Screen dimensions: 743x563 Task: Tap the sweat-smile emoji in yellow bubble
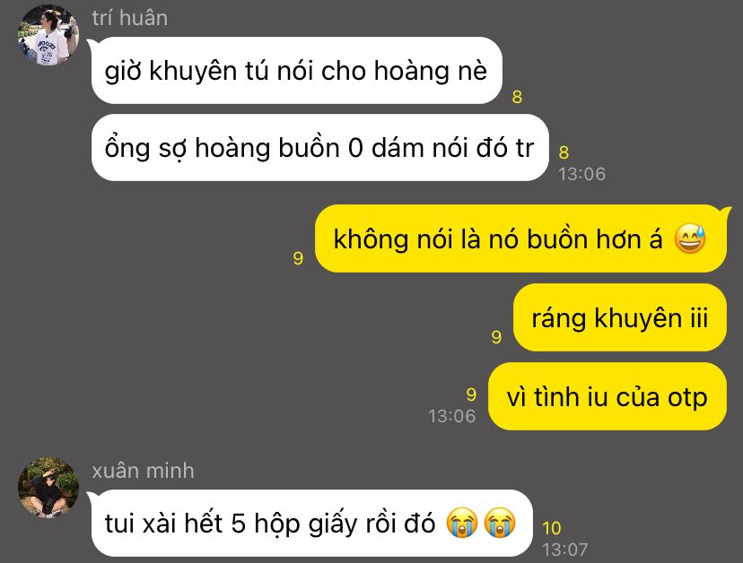point(690,238)
